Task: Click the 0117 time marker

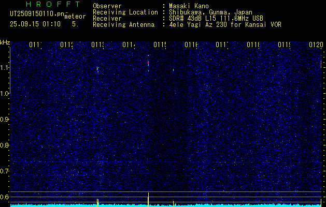Action: [222, 45]
